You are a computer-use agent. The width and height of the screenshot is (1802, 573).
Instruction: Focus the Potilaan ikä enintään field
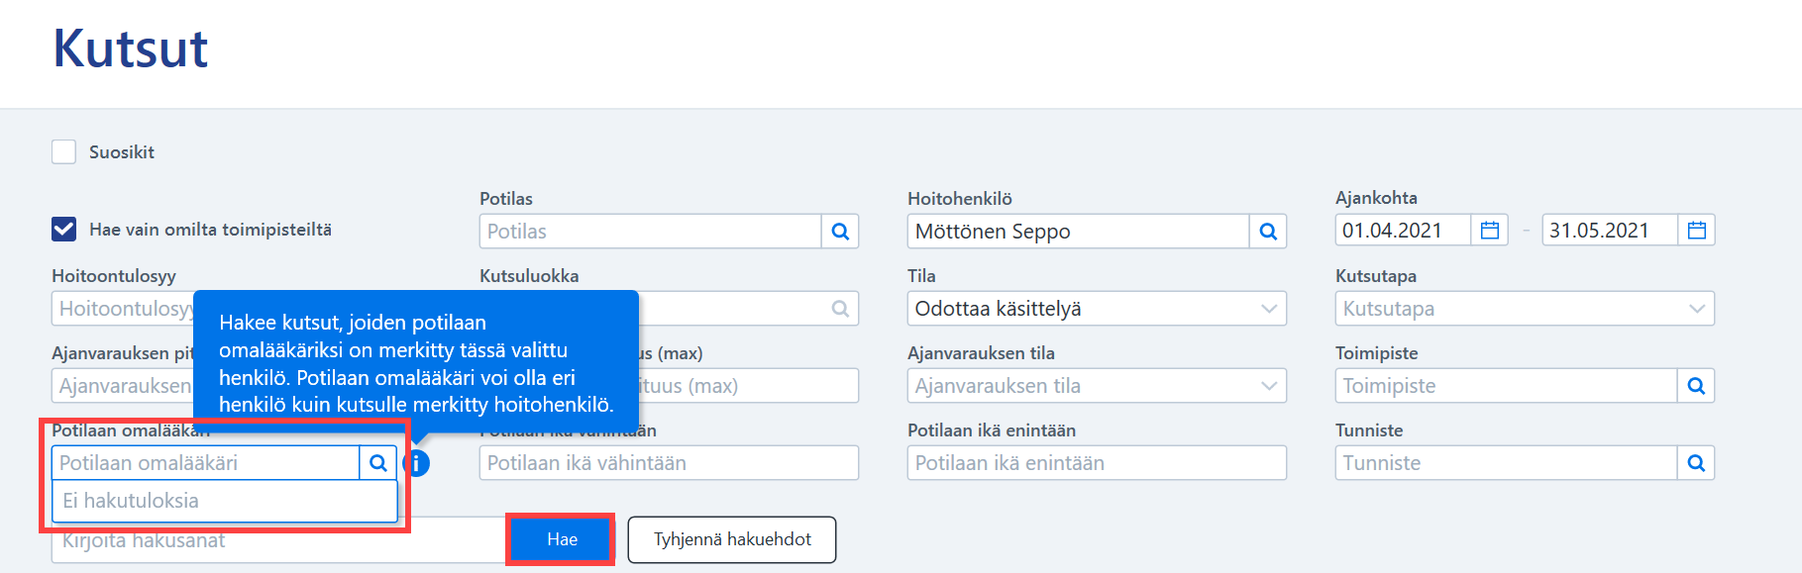point(1097,463)
